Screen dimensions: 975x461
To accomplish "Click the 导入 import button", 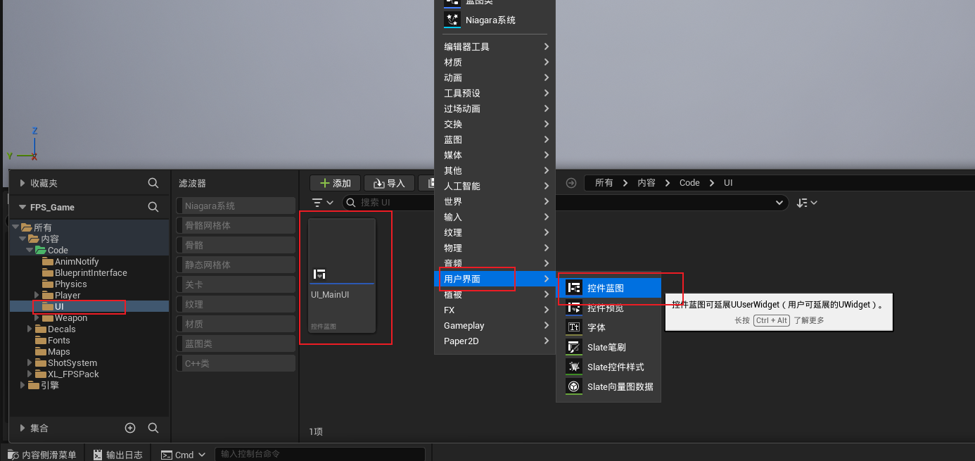I will [389, 183].
